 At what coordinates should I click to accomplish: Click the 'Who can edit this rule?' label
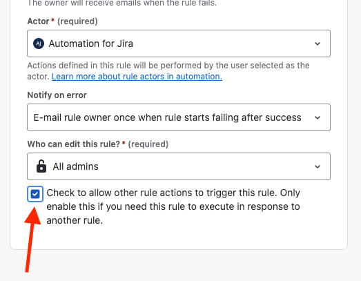pyautogui.click(x=74, y=144)
